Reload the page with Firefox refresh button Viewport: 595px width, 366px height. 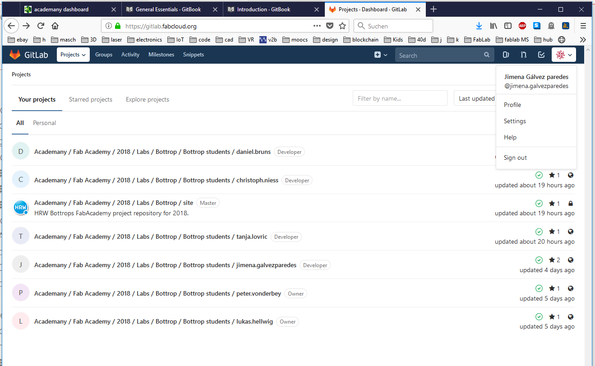(41, 26)
